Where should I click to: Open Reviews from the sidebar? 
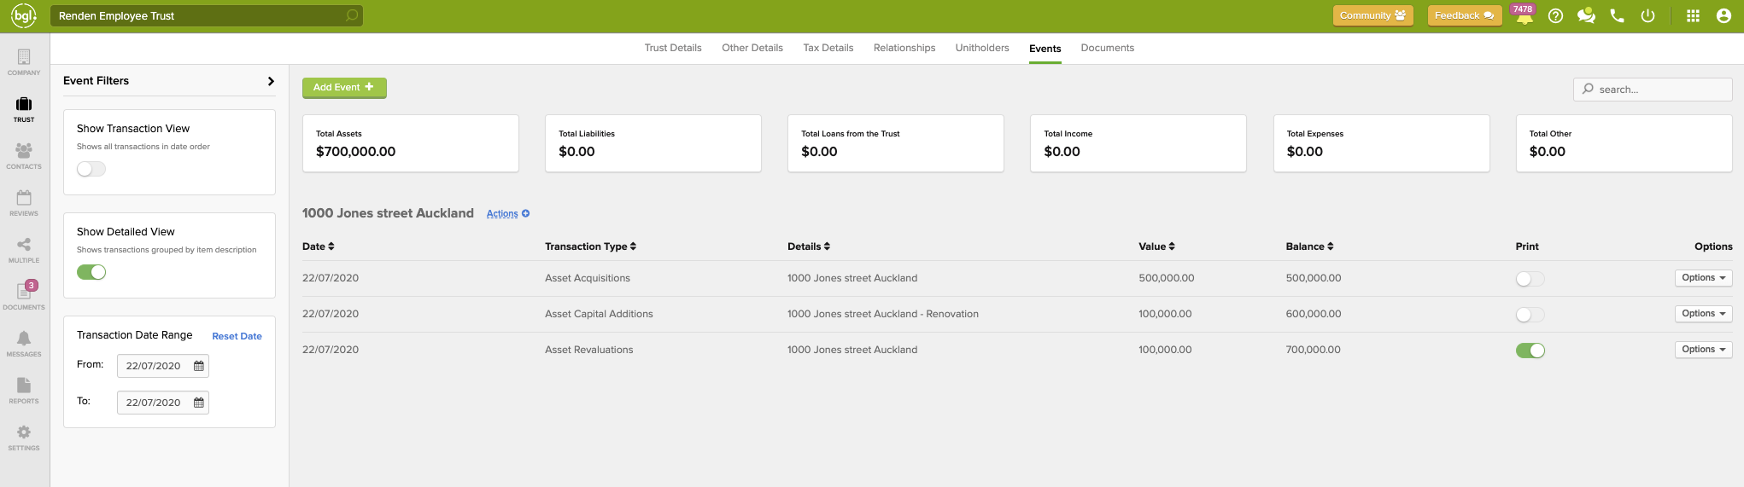coord(24,202)
